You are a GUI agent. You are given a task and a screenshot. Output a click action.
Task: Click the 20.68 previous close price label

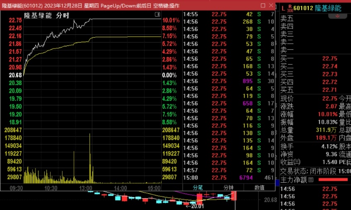(x=15, y=75)
